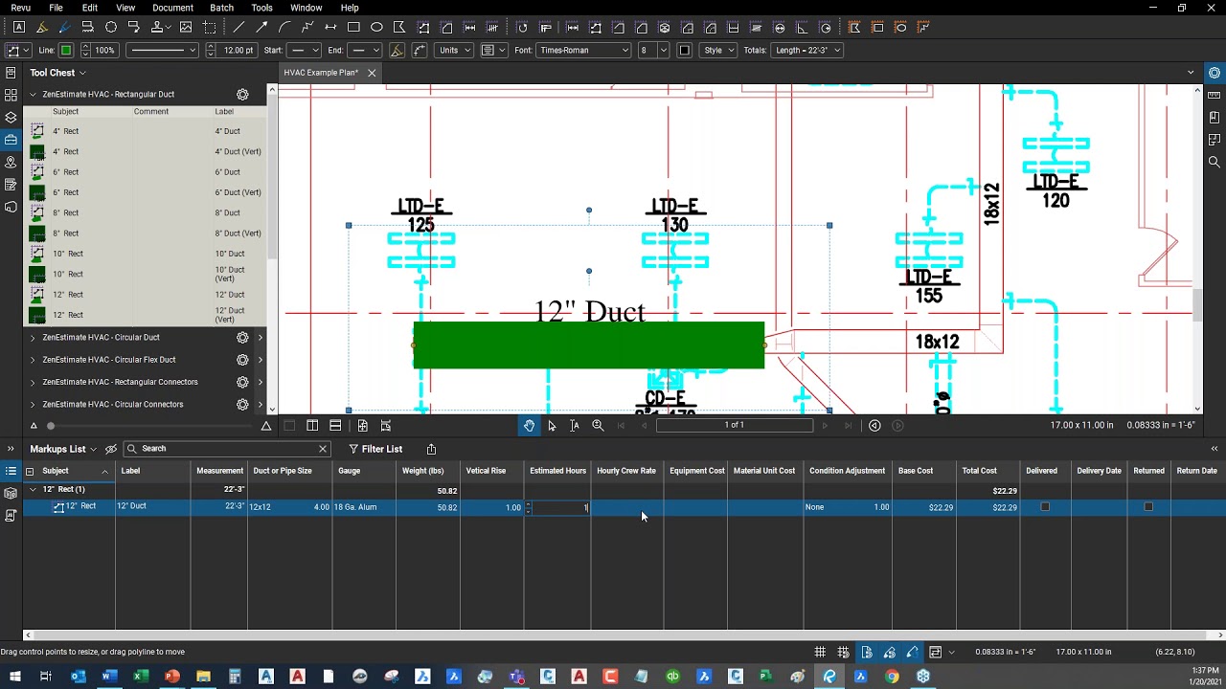Screen dimensions: 1226x689
Task: Click the Markups List search field
Action: pos(227,449)
